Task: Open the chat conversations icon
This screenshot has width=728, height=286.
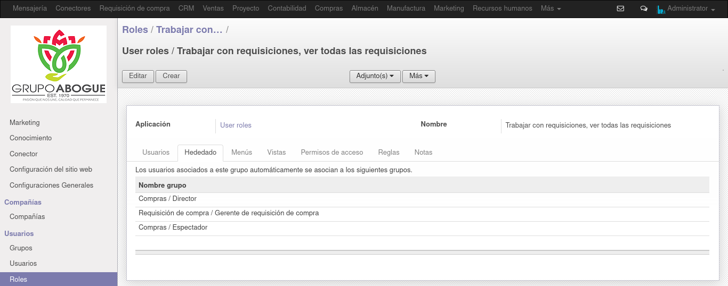Action: [644, 9]
